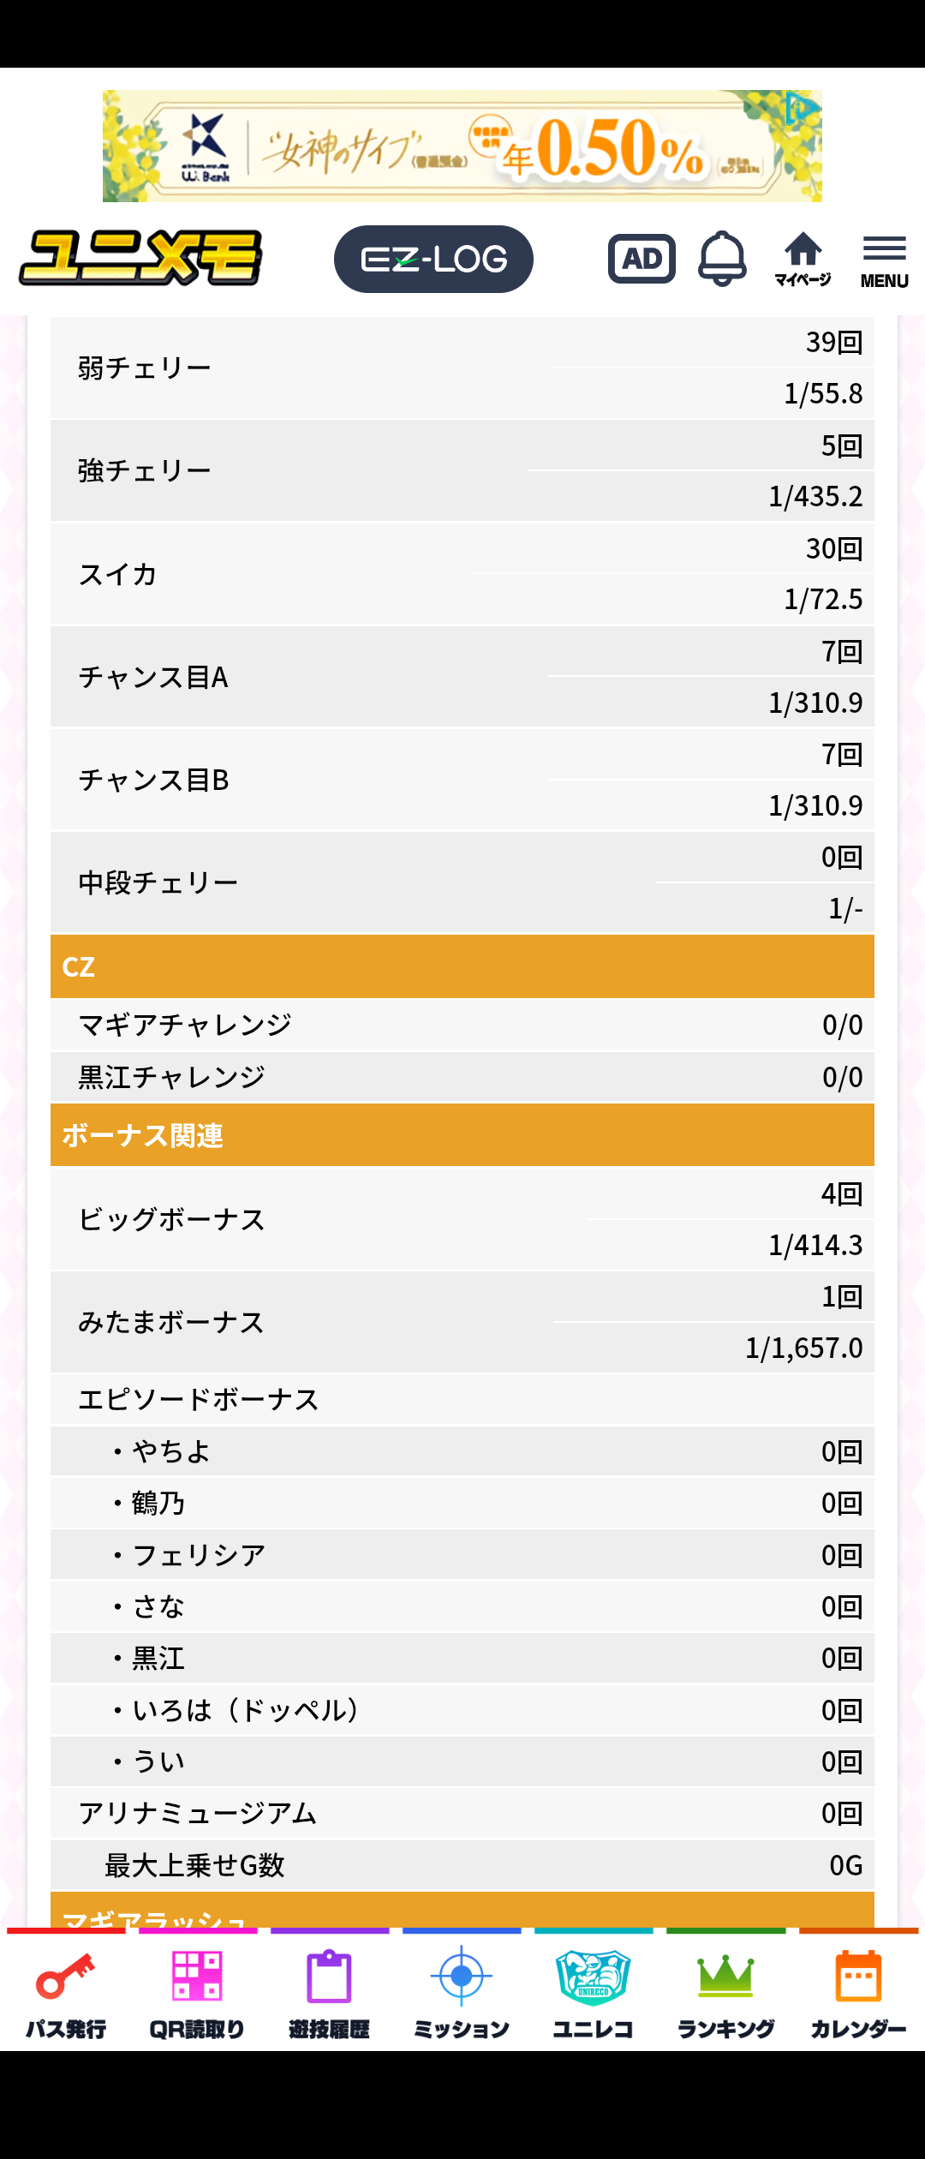Tap the CZ section header
Viewport: 925px width, 2159px height.
tap(462, 966)
